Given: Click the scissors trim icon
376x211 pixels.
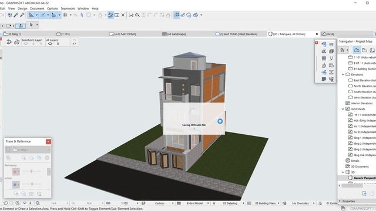Looking at the screenshot, I should pyautogui.click(x=131, y=15).
